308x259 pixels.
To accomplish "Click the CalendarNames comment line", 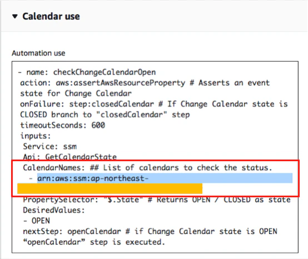I will [x=148, y=168].
